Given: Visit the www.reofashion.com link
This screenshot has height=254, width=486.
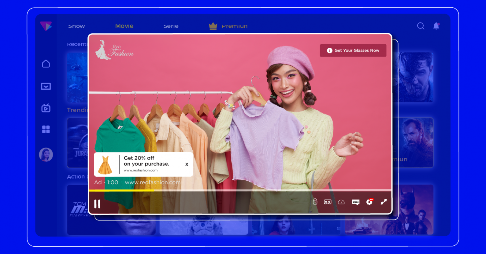Looking at the screenshot, I should (x=153, y=182).
